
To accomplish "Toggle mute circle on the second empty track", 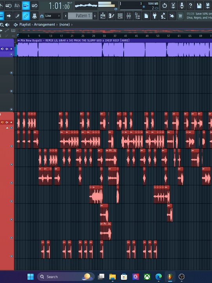I will pyautogui.click(x=11, y=73).
